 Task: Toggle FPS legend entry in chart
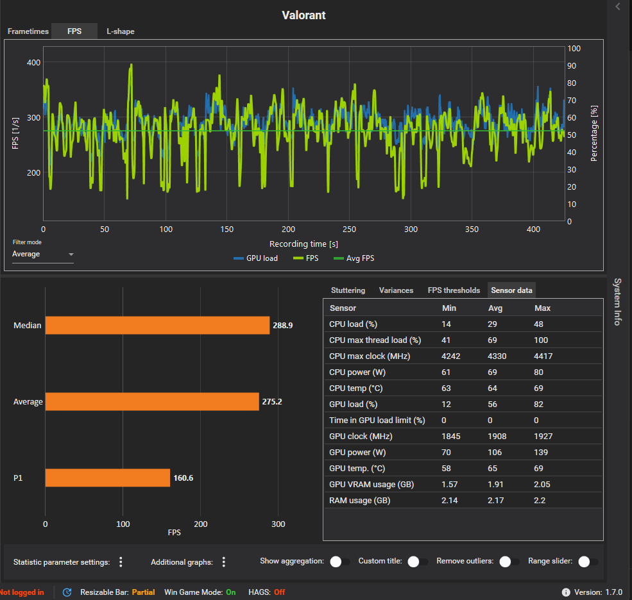[306, 258]
